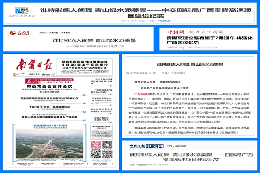Select 广西新闻 breadcrumb item
This screenshot has height=173, width=260.
click(x=65, y=33)
